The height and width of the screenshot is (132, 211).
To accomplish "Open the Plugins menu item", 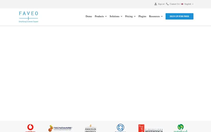I will point(142,16).
